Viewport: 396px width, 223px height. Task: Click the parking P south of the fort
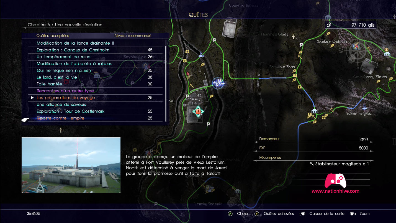pyautogui.click(x=208, y=125)
